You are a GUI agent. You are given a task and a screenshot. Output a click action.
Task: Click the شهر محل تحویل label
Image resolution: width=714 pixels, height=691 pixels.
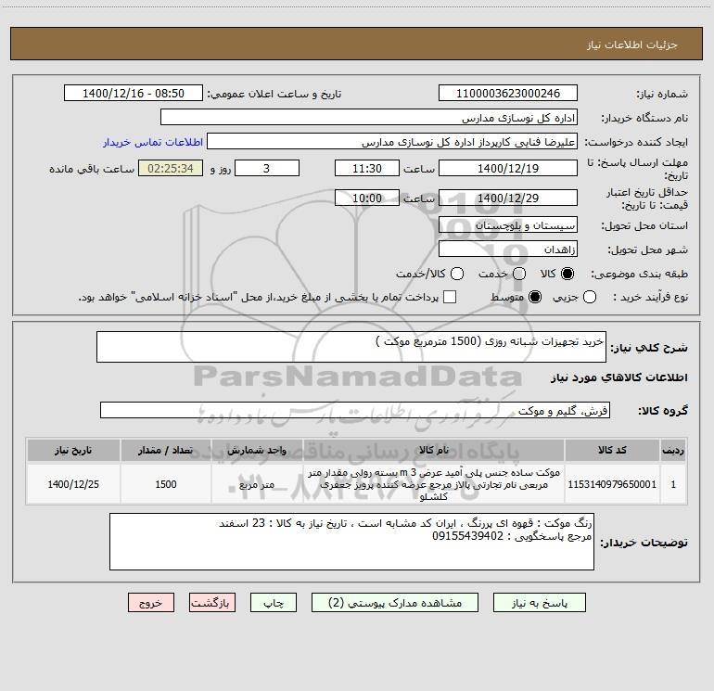[647, 250]
